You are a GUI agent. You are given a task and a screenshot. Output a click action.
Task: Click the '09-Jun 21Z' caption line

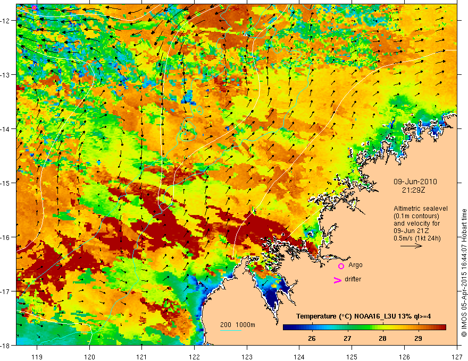(411, 231)
